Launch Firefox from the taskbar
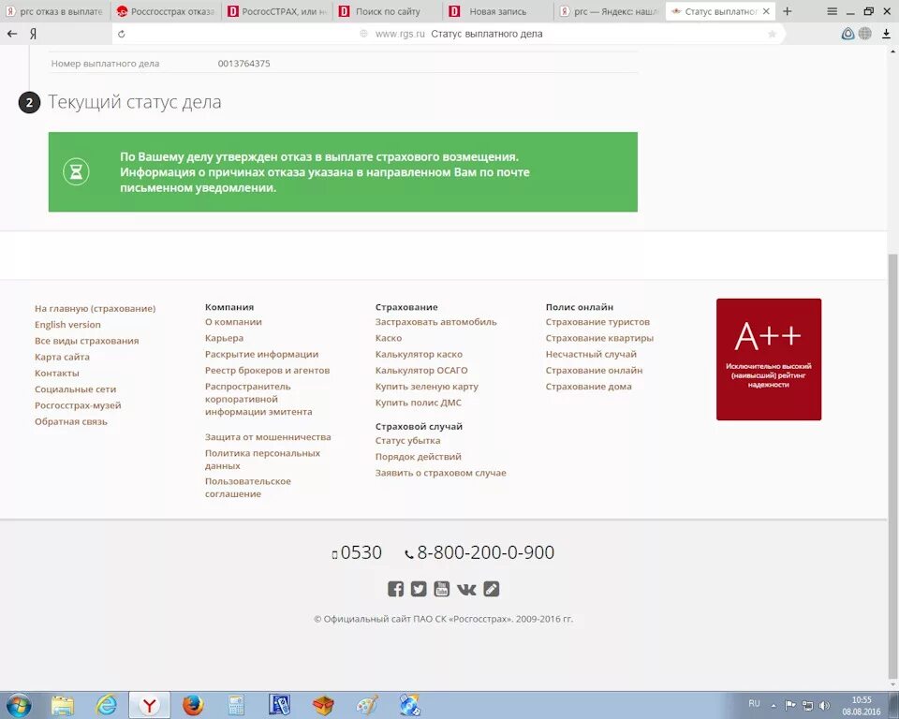Viewport: 899px width, 719px height. point(193,705)
